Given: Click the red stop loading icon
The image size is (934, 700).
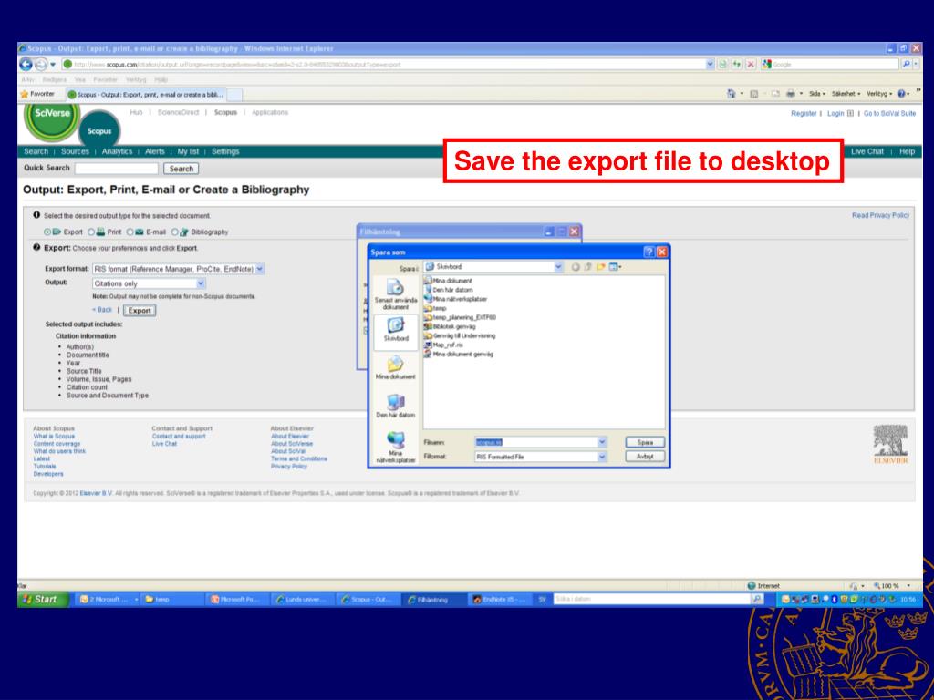Looking at the screenshot, I should click(751, 65).
